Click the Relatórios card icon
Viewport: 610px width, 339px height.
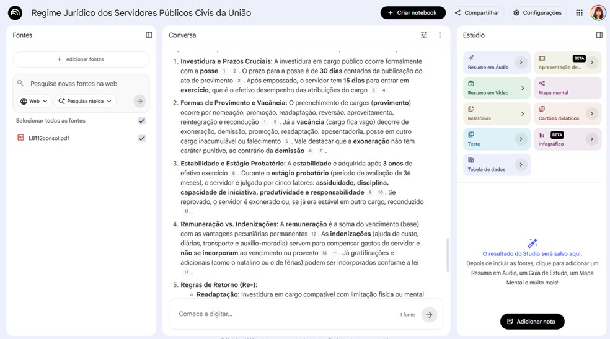[x=471, y=109]
